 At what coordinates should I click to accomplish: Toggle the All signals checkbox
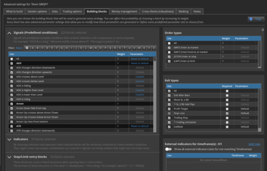12,59
